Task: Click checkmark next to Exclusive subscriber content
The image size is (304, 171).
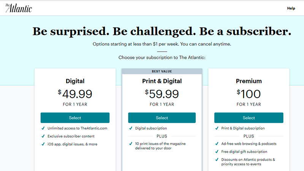Action: pos(43,136)
